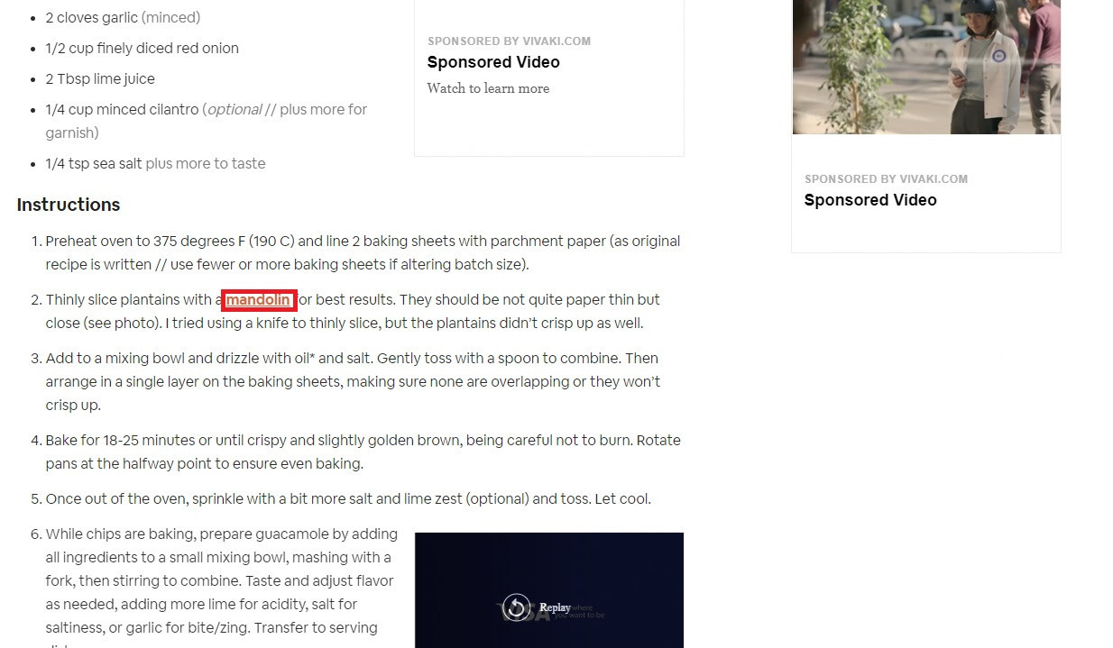Click the sidebar Sponsored by Vivaki.com label
This screenshot has height=648, width=1113.
(x=886, y=178)
